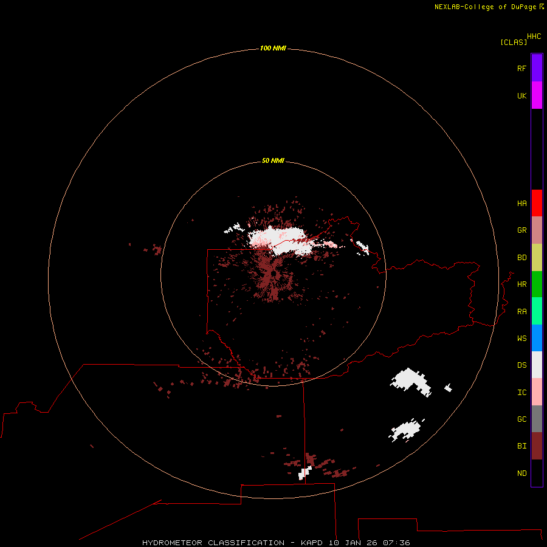
Task: Click the HYDROMETEOR CLASSIFICATION title text
Action: [213, 543]
